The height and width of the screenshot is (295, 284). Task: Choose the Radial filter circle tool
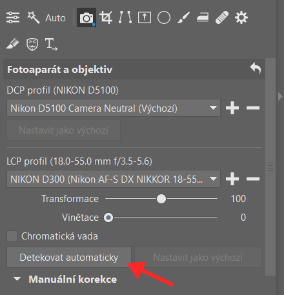coord(164,17)
